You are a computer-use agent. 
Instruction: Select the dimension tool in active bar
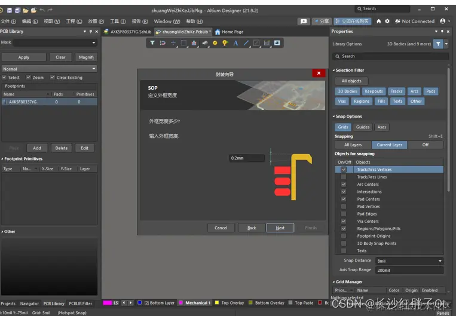(x=267, y=43)
